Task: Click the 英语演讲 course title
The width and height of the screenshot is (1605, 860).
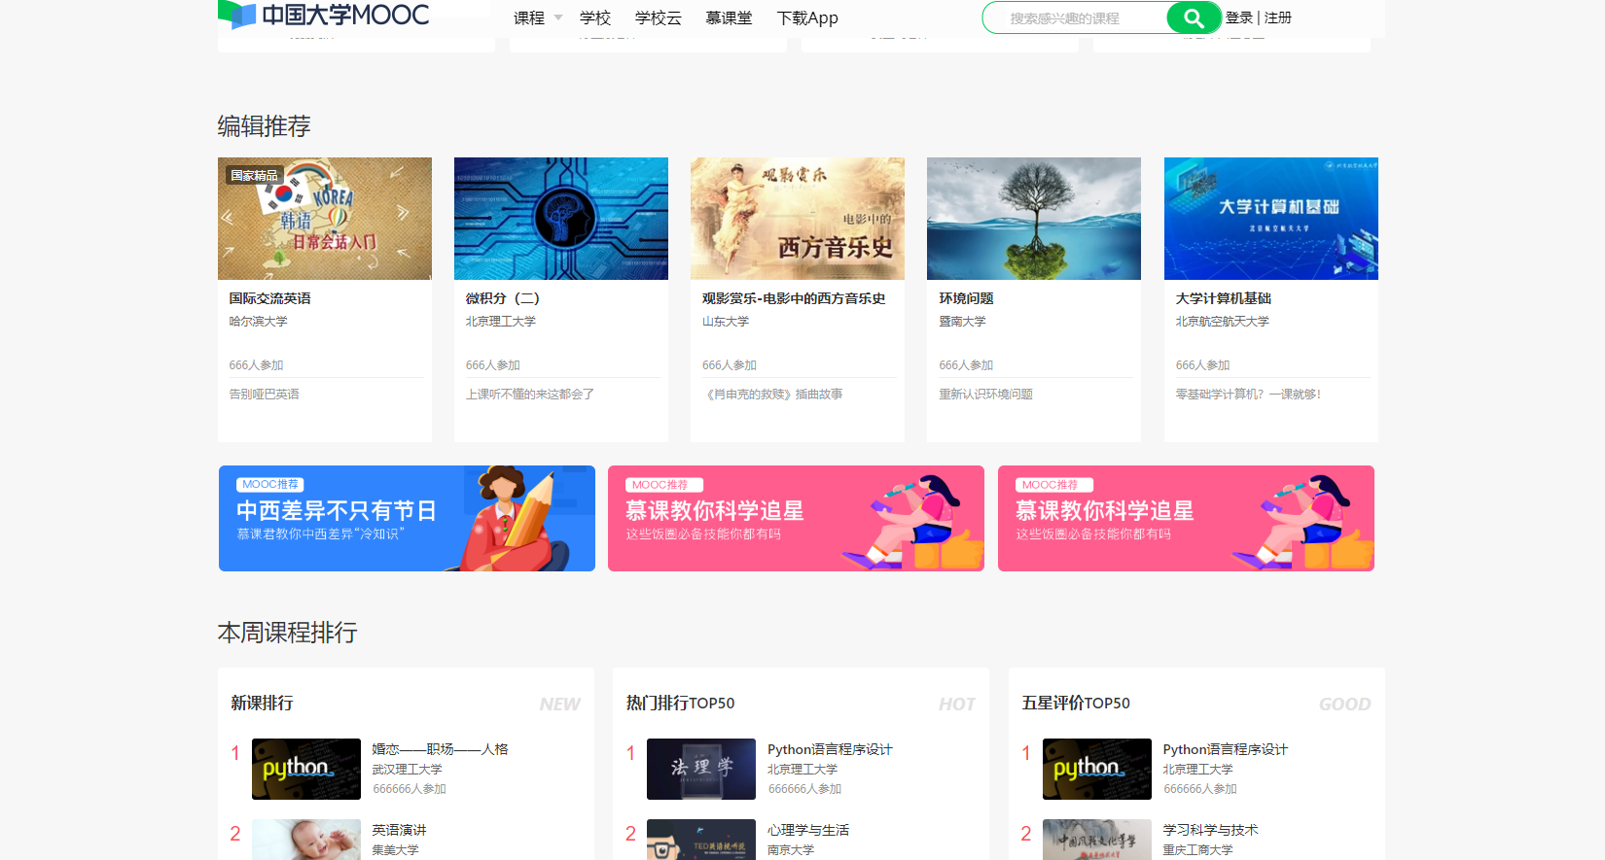Action: tap(399, 830)
